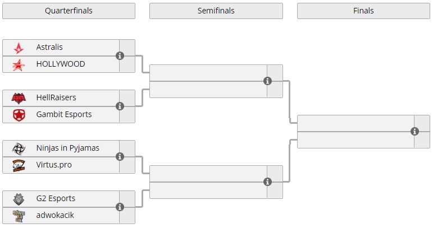Open the lower semifinal match info
Screen dimensions: 433x228
coord(267,182)
